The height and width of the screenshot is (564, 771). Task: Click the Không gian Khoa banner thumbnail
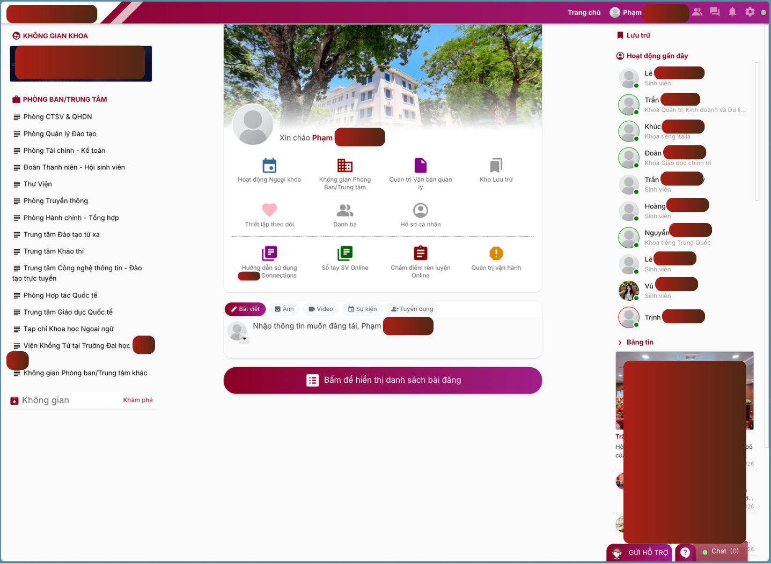(x=81, y=64)
